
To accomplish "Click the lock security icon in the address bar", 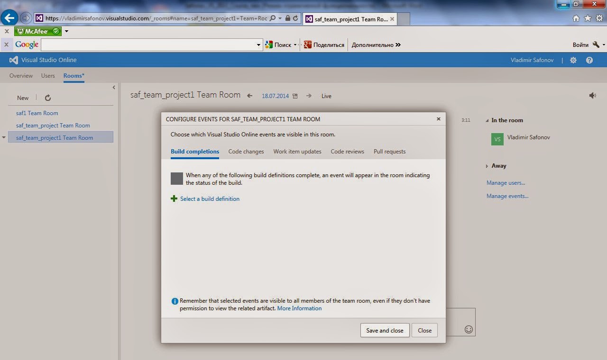I will 288,18.
